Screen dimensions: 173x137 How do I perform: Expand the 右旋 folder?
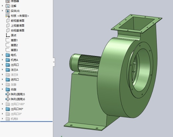[x=2, y=89]
